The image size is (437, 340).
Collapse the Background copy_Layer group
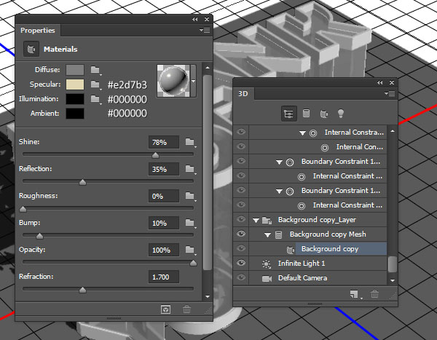(x=256, y=220)
